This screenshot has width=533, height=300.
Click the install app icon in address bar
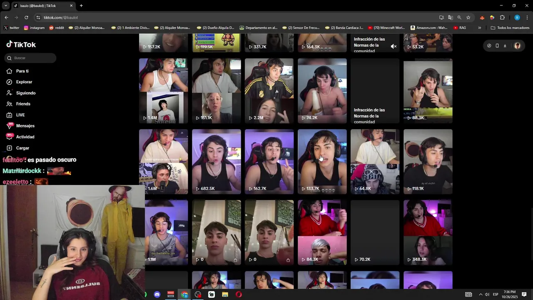click(441, 17)
